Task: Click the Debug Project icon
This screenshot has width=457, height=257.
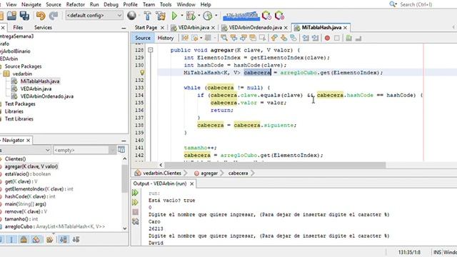Action: click(x=191, y=16)
